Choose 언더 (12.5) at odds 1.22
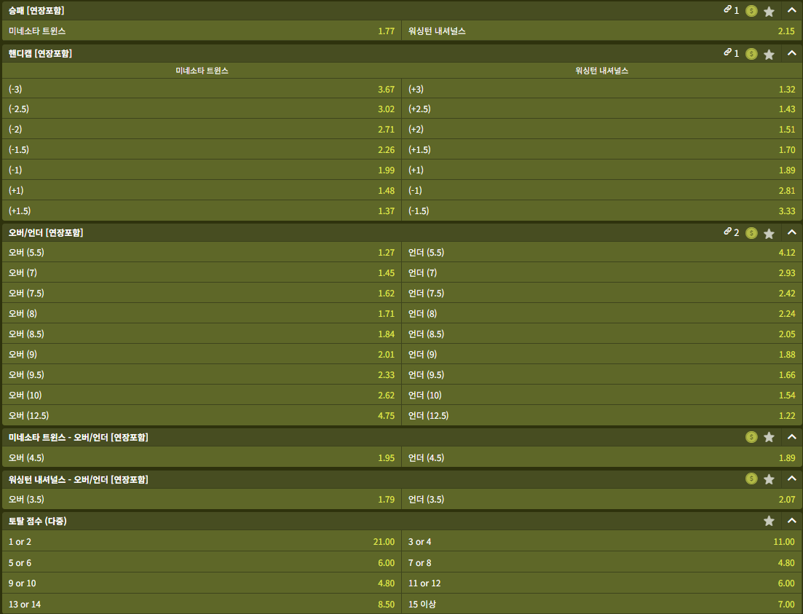This screenshot has height=614, width=803. 602,415
